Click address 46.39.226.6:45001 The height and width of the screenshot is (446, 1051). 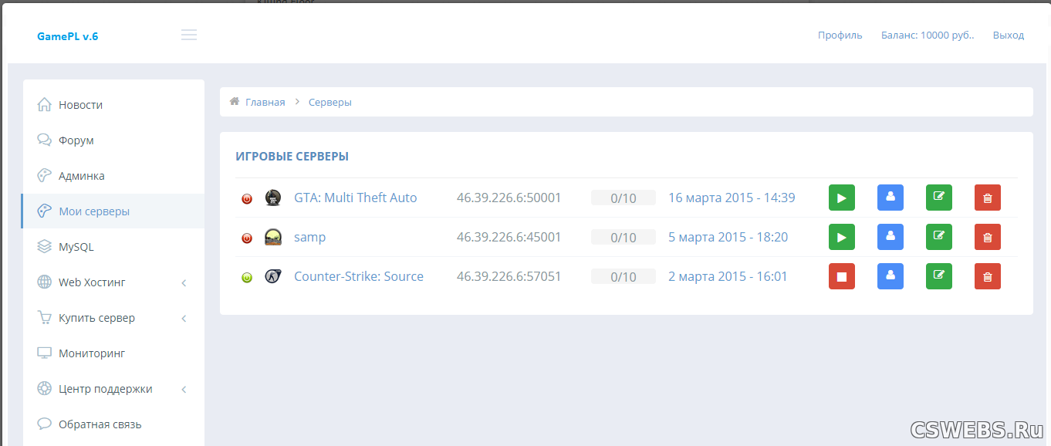509,237
